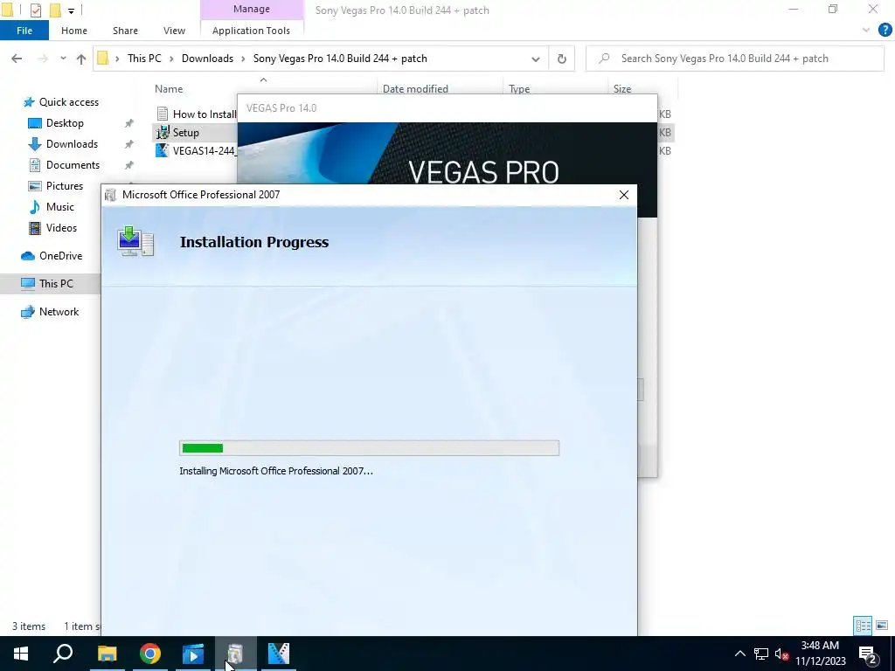The width and height of the screenshot is (895, 671).
Task: Open the Application Tools tab
Action: [x=251, y=31]
